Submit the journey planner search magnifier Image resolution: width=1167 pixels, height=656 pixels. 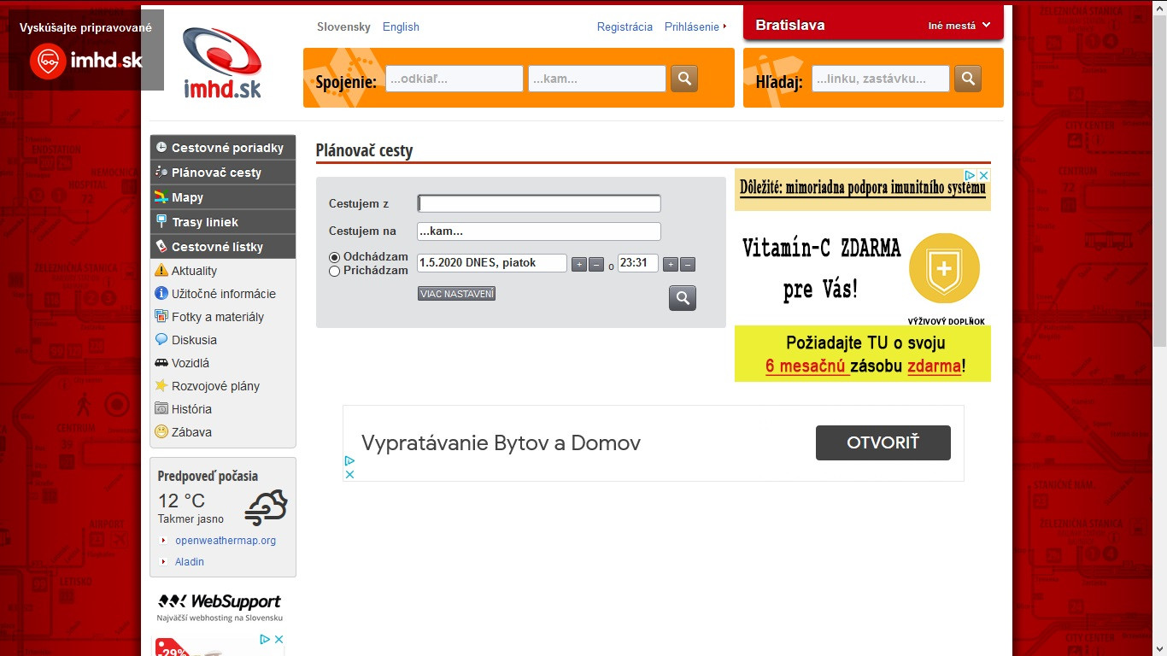[x=683, y=298]
